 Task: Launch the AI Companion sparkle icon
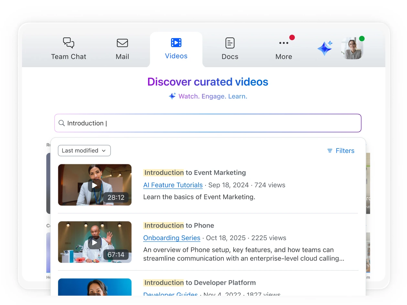point(325,48)
